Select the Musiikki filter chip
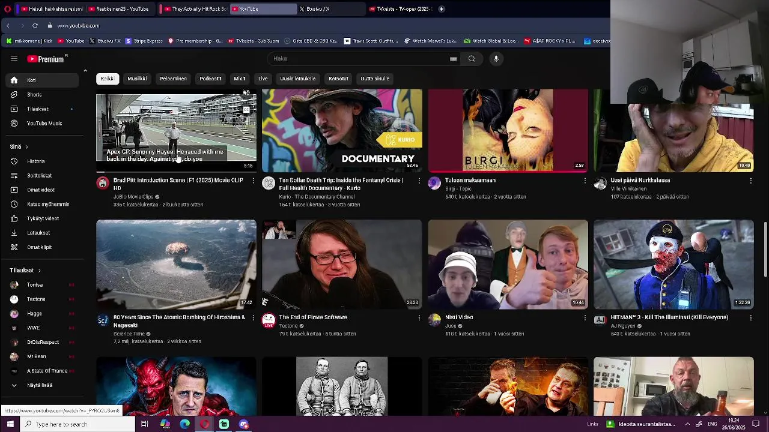769x432 pixels. point(137,79)
